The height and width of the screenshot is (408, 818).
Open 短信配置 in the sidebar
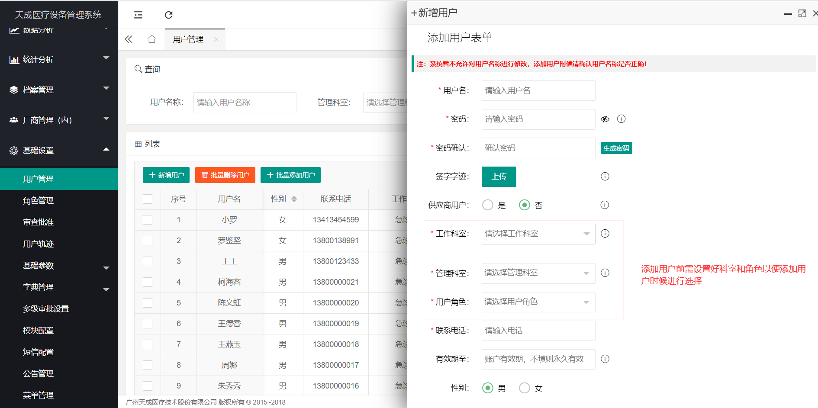59,352
